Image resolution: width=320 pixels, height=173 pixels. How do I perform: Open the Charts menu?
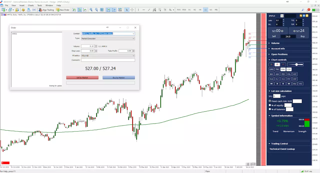(31, 5)
